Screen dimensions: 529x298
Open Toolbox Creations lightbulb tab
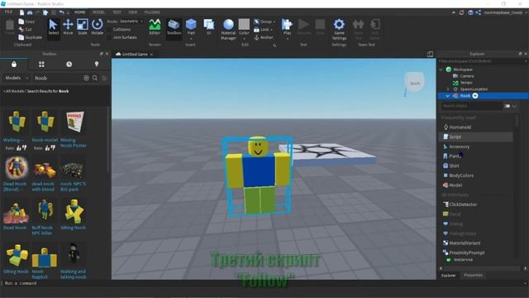click(x=97, y=65)
